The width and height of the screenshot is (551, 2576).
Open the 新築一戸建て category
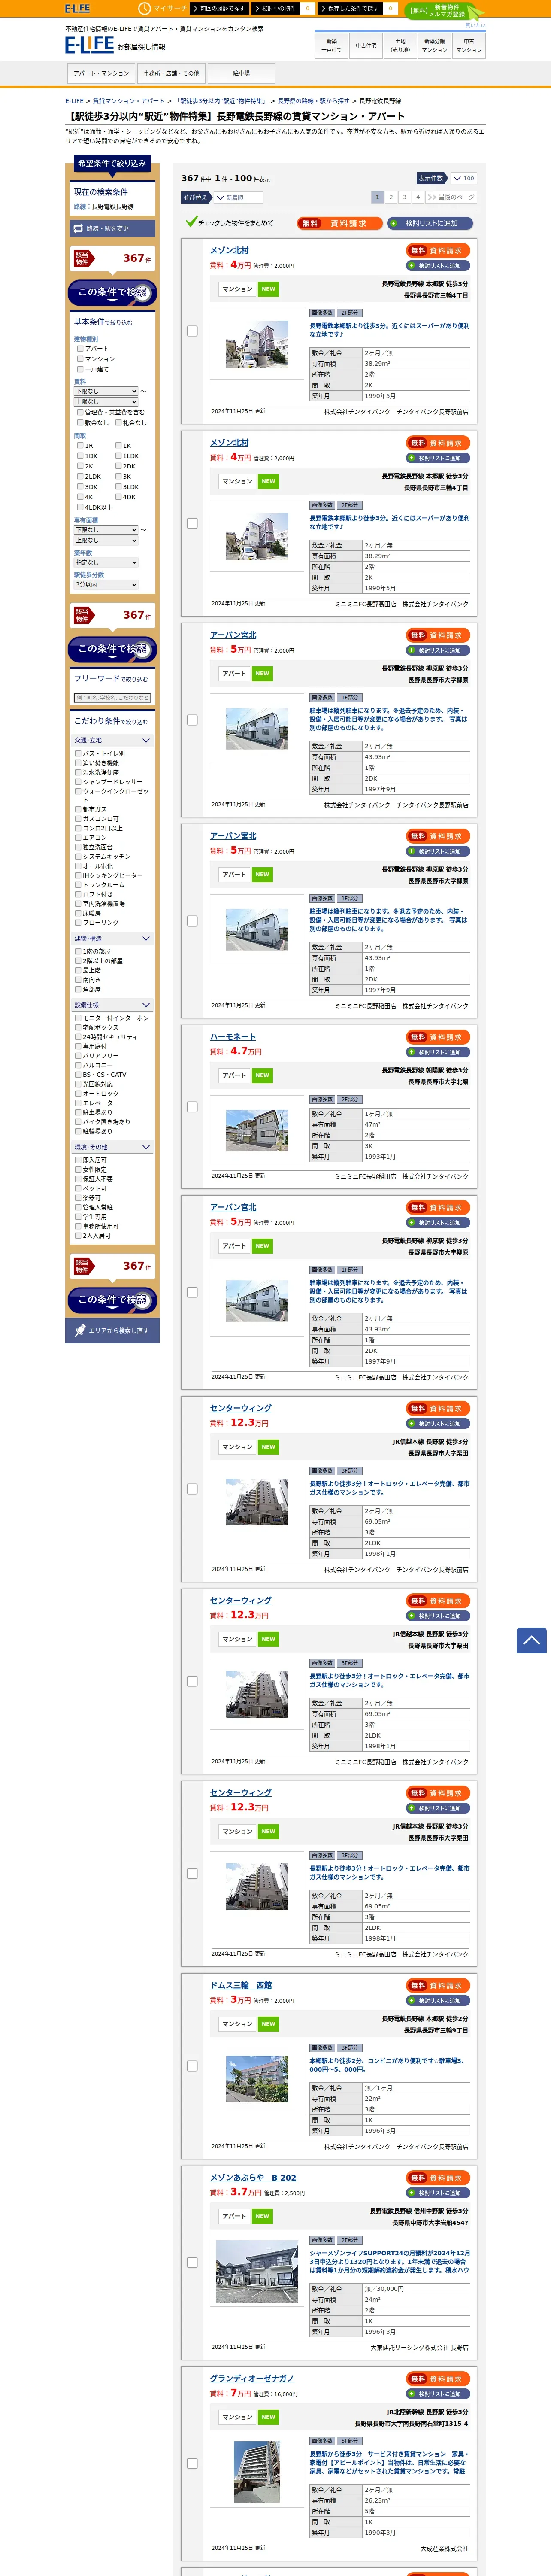pyautogui.click(x=331, y=46)
